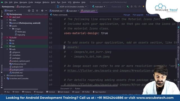
Task: Expand the .dart_tool folder
Action: coord(7,17)
